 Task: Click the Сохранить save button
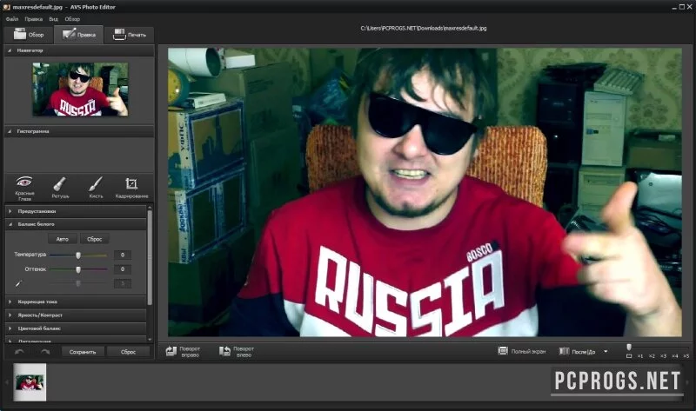point(83,352)
